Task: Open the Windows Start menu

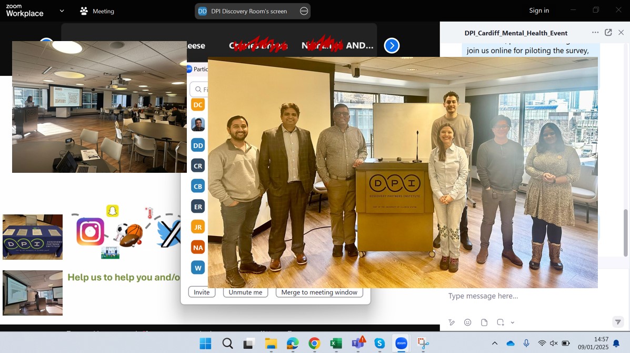Action: click(x=205, y=344)
